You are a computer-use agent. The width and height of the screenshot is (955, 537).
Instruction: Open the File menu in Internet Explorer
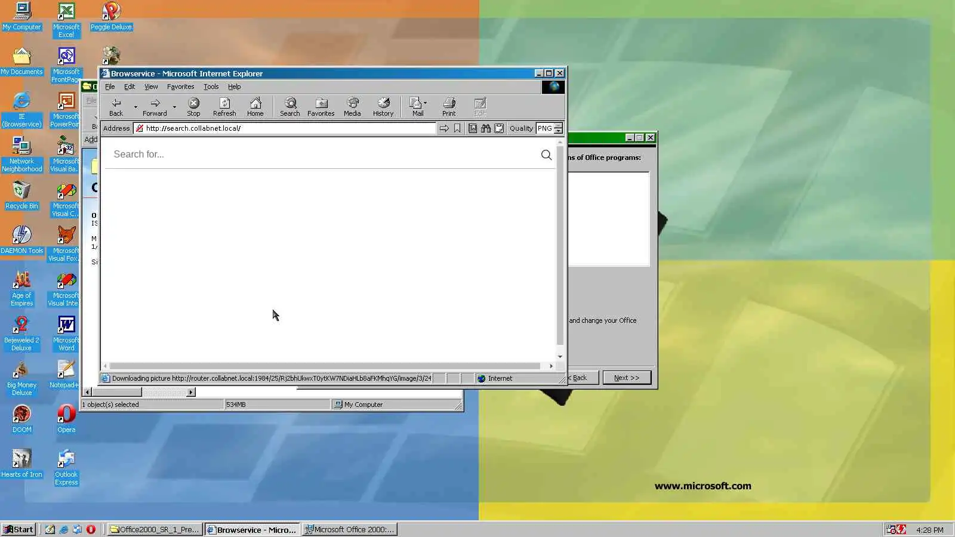tap(110, 87)
